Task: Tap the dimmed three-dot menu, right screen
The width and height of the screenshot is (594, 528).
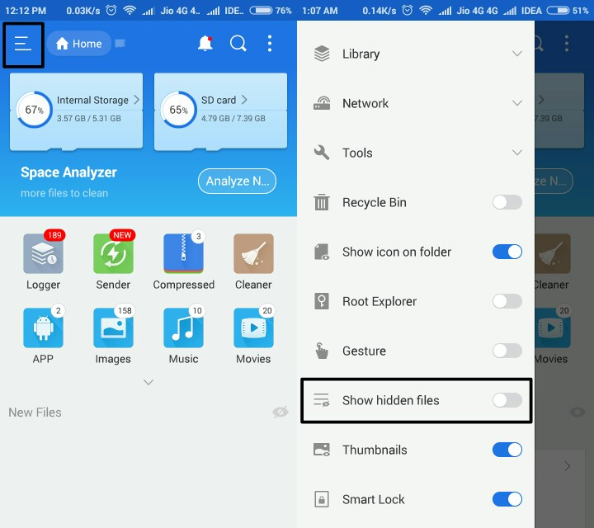Action: tap(566, 43)
